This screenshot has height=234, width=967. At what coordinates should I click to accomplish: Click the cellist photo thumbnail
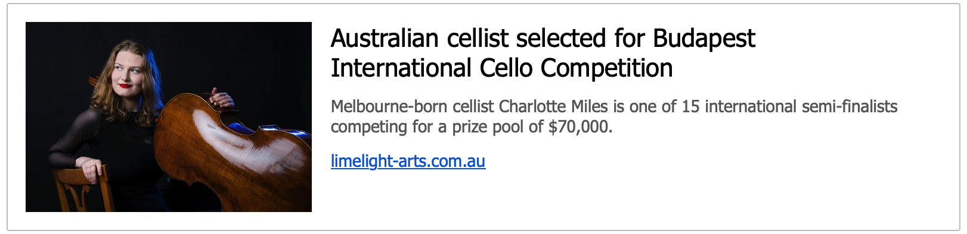[x=169, y=117]
